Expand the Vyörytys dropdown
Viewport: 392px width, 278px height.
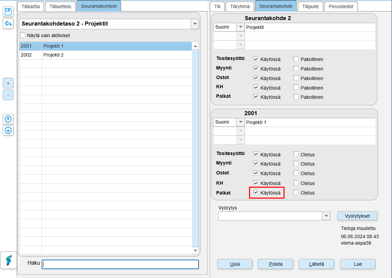point(326,216)
